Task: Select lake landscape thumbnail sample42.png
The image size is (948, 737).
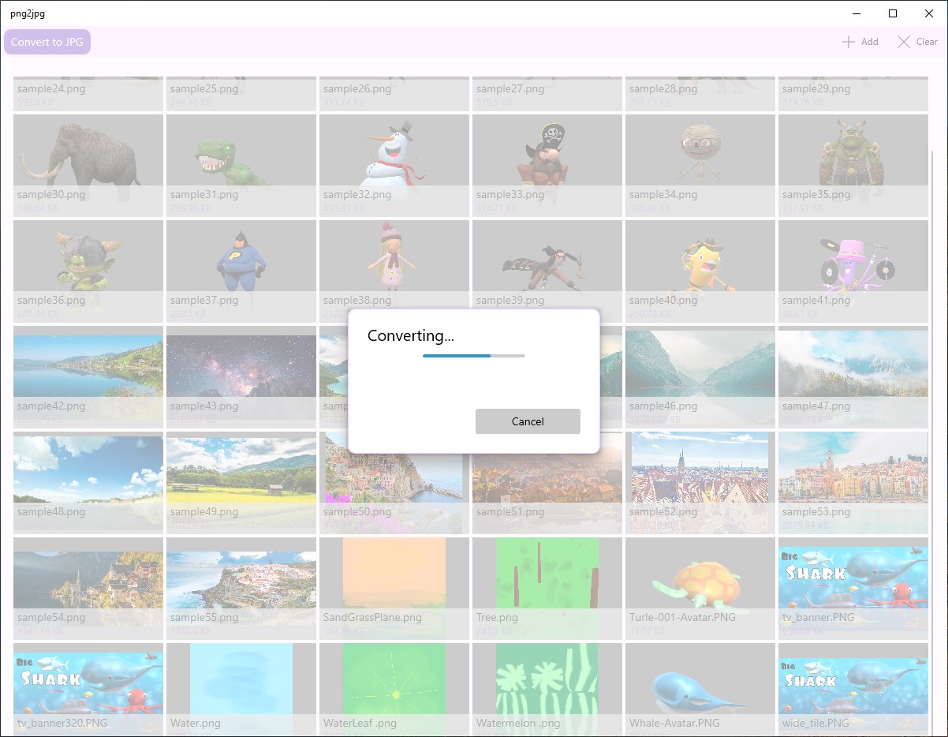Action: tap(88, 376)
